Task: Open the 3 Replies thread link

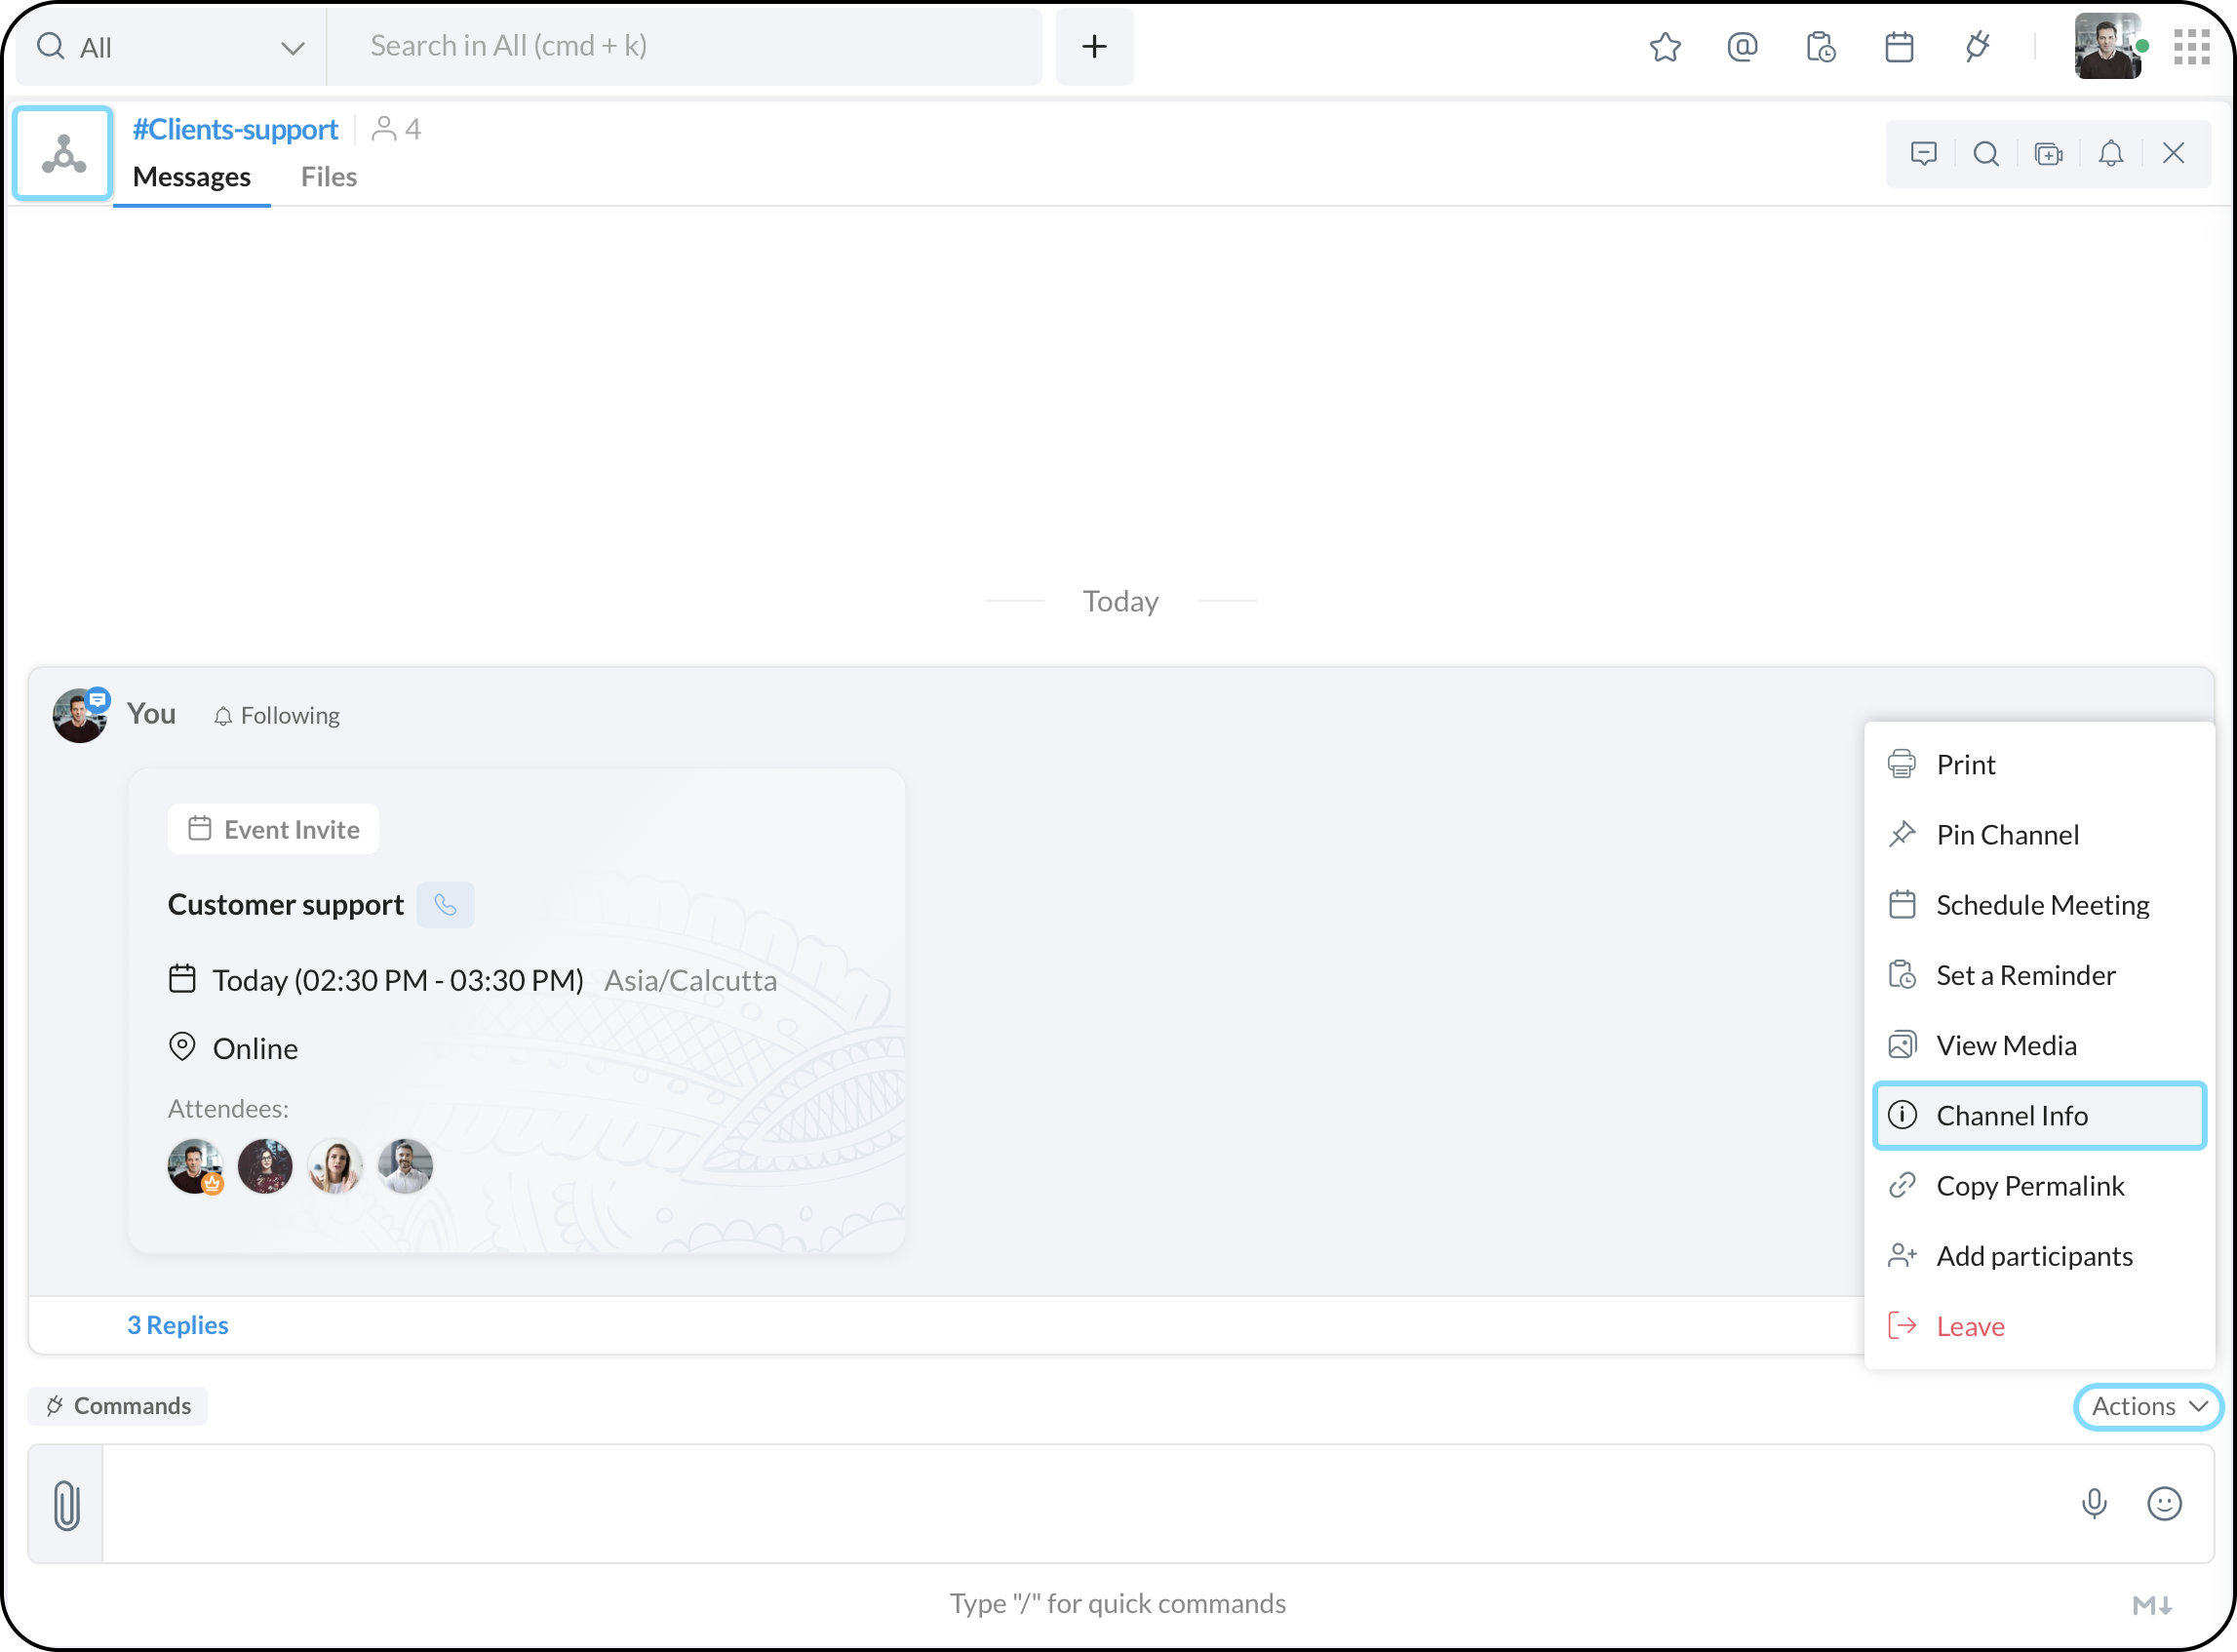Action: pyautogui.click(x=178, y=1325)
